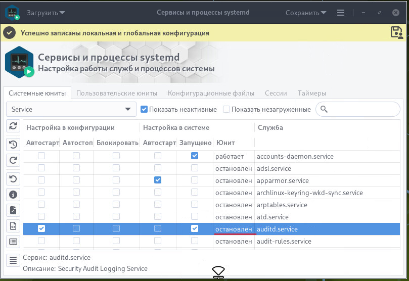Click the save disk icon in notification bar
Screen dimensions: 409x281
397,32
